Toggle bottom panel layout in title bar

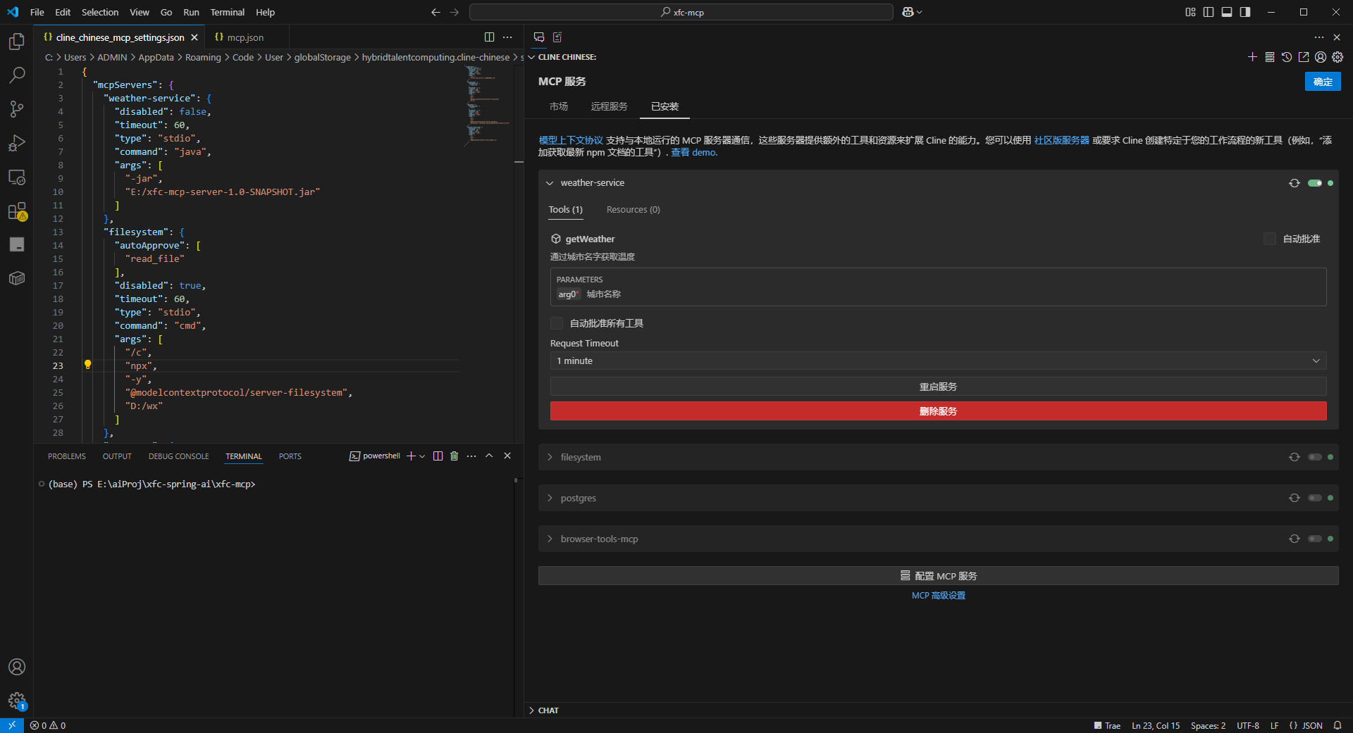pyautogui.click(x=1227, y=12)
